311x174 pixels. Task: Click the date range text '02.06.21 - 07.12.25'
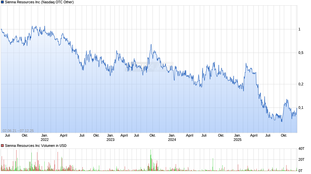[18, 131]
